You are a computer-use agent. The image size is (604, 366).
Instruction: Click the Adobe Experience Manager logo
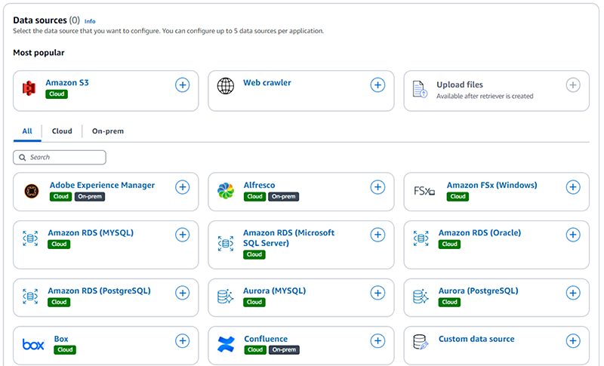click(32, 191)
